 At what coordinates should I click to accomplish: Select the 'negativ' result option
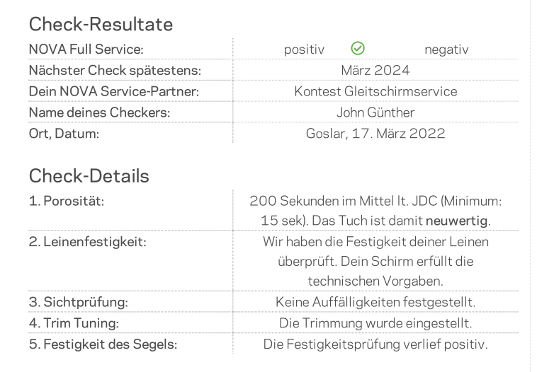click(x=446, y=50)
